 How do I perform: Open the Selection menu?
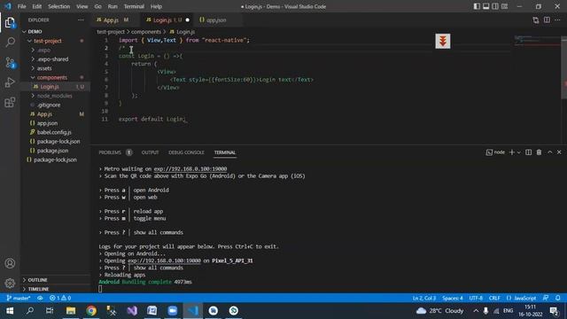coord(58,6)
